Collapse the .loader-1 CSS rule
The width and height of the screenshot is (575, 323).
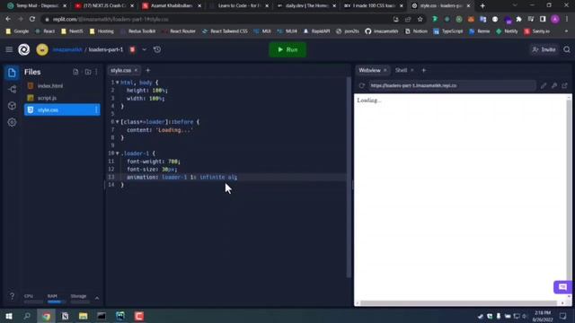click(118, 153)
